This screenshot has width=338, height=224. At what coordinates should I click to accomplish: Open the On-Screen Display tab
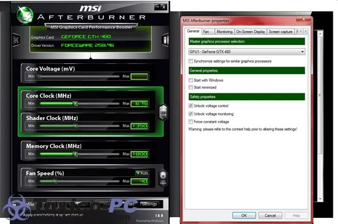pyautogui.click(x=251, y=32)
